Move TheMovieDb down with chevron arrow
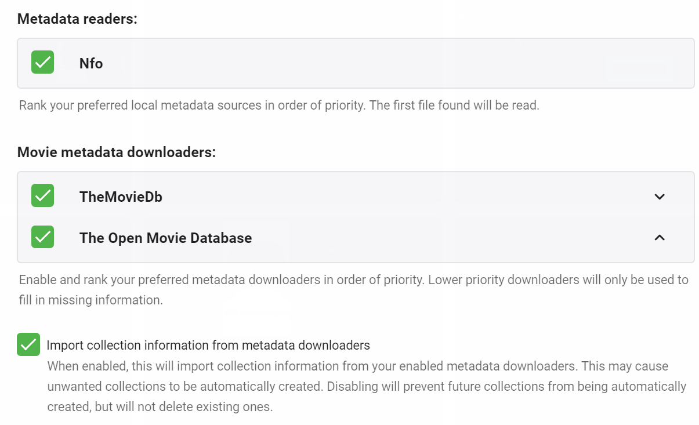 coord(659,197)
